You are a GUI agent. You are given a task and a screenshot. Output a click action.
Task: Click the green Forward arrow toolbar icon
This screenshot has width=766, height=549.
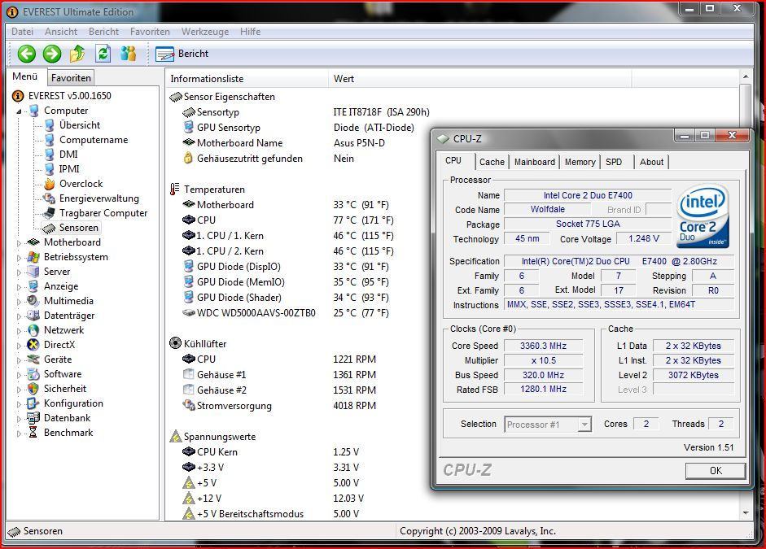(x=52, y=54)
